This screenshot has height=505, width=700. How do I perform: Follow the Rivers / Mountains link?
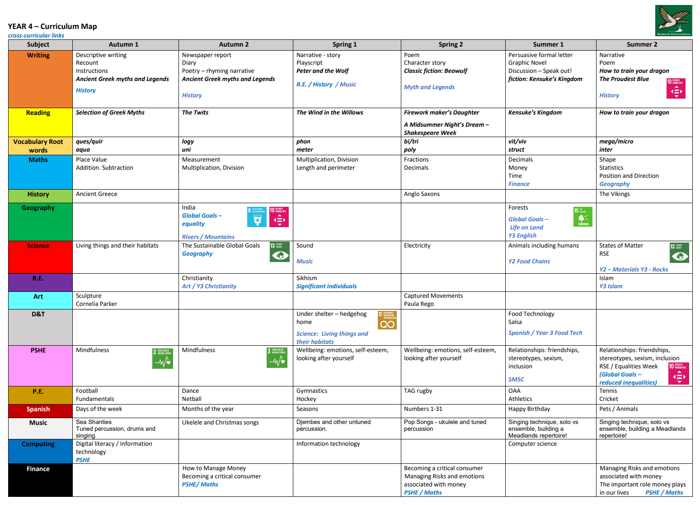pyautogui.click(x=208, y=237)
